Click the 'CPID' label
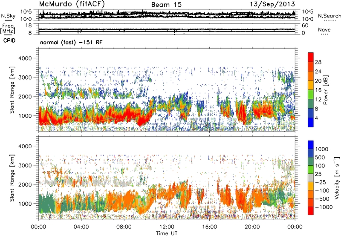This screenshot has height=236, width=341. [9, 40]
